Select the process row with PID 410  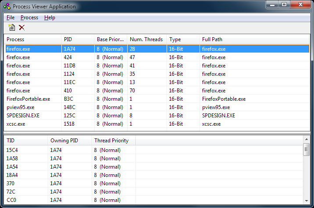[x=157, y=91]
